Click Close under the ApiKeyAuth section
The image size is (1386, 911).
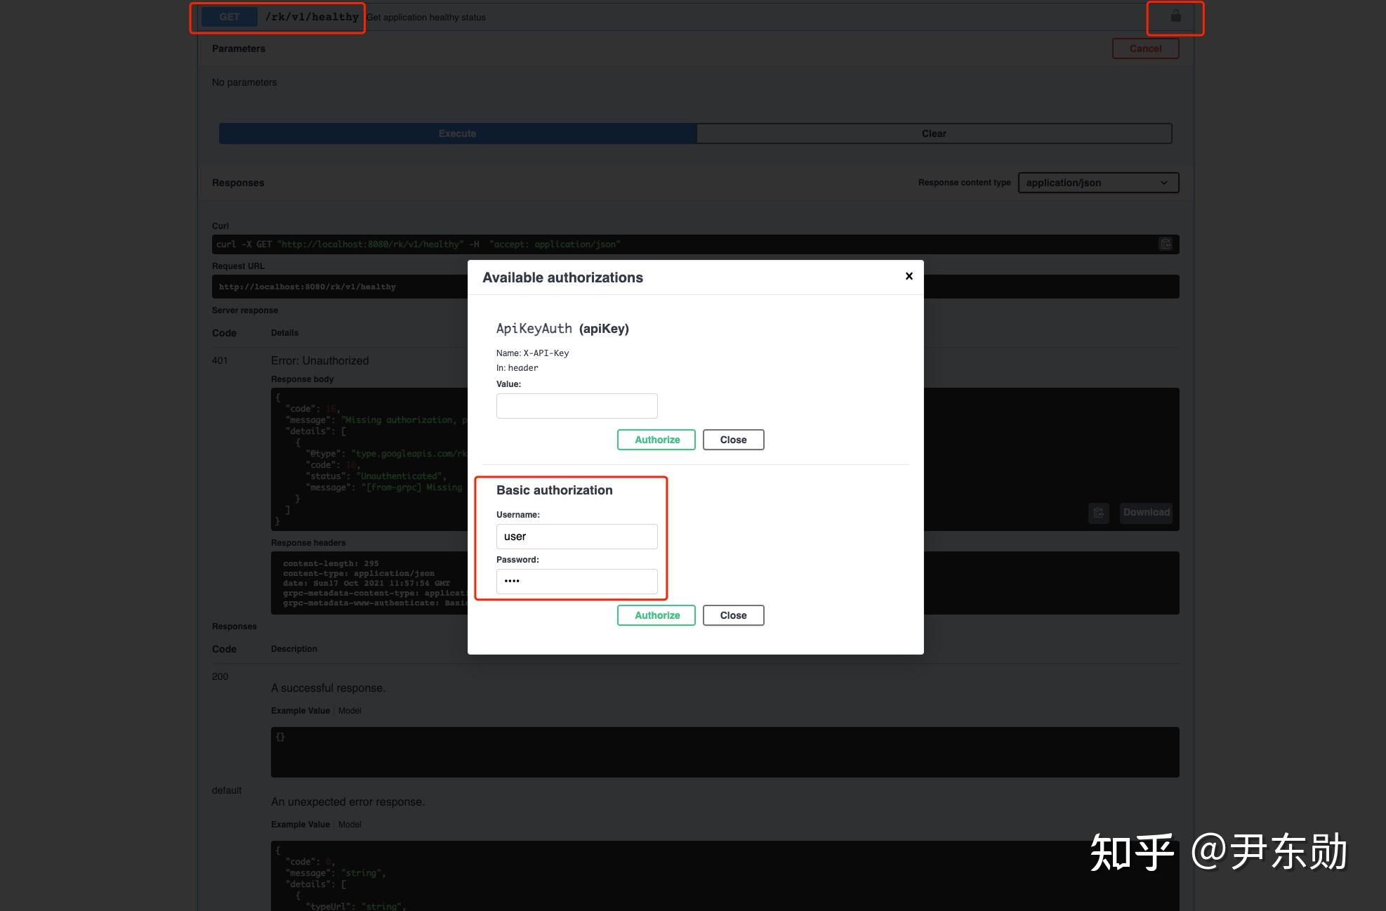733,440
